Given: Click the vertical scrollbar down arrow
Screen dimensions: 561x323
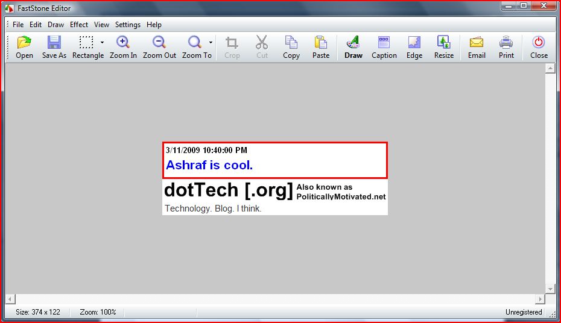Looking at the screenshot, I should [550, 289].
